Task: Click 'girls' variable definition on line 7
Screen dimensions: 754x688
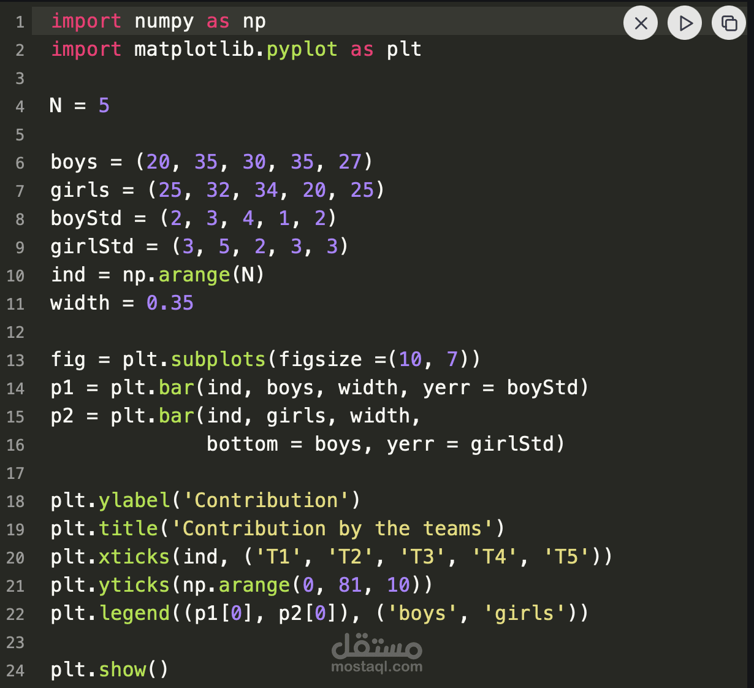Action: coord(80,191)
